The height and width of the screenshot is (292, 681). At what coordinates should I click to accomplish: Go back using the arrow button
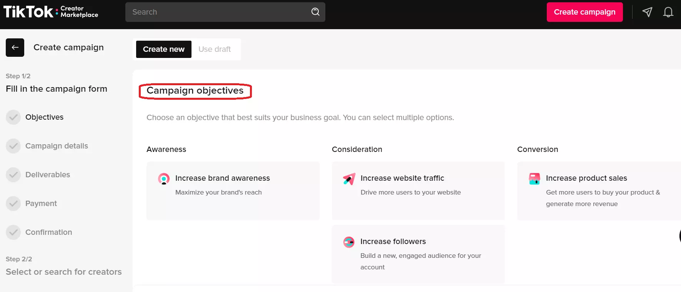[x=15, y=48]
